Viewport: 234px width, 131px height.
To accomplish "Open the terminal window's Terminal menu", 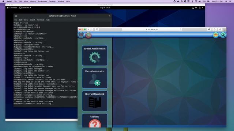I will coord(41,20).
